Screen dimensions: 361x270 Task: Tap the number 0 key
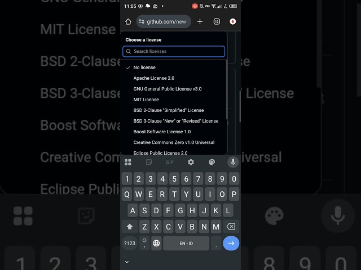[x=234, y=179]
